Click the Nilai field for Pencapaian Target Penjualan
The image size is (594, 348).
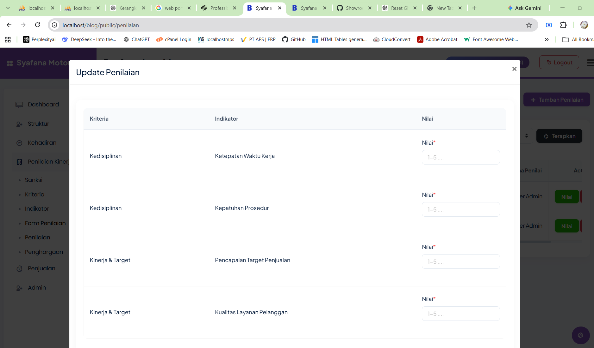461,261
